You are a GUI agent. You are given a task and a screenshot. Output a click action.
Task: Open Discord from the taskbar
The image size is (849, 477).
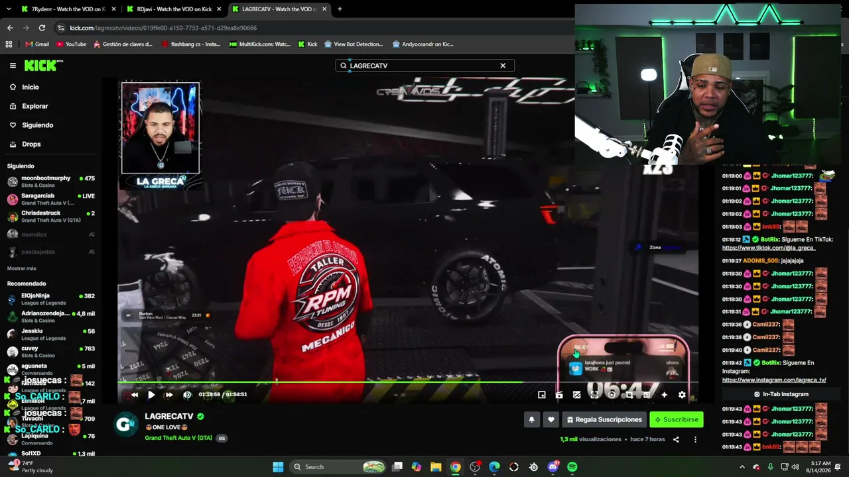(553, 467)
